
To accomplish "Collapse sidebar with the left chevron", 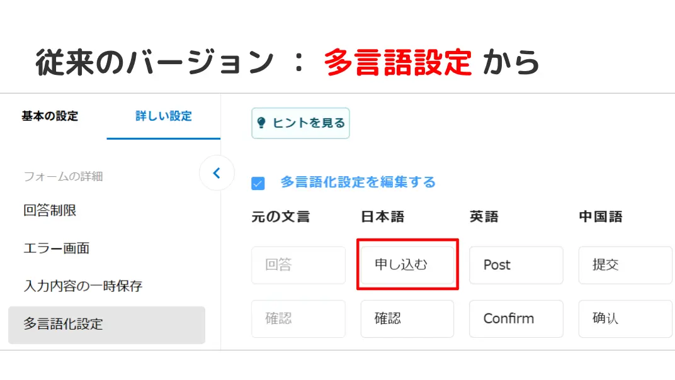I will point(217,173).
